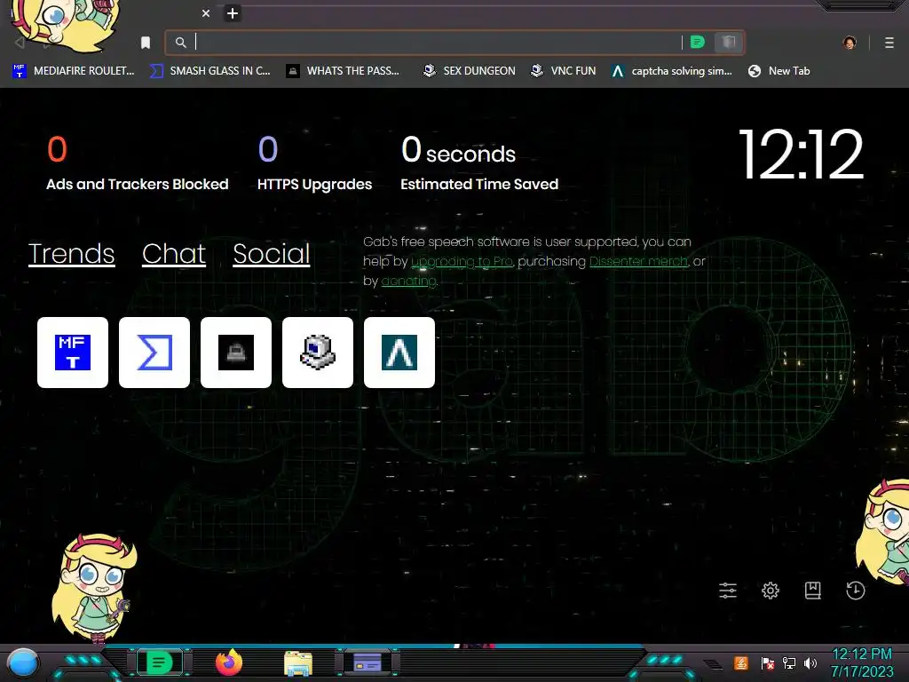Open VNC FUN bookmark

(563, 71)
